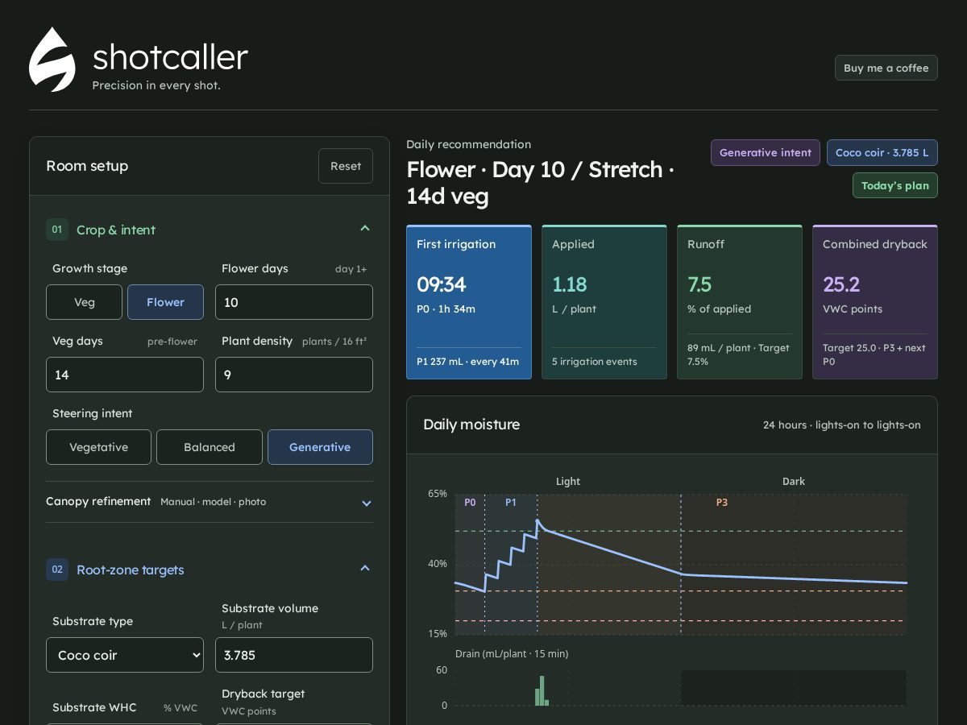
Task: Collapse the Crop & intent section
Action: [365, 229]
